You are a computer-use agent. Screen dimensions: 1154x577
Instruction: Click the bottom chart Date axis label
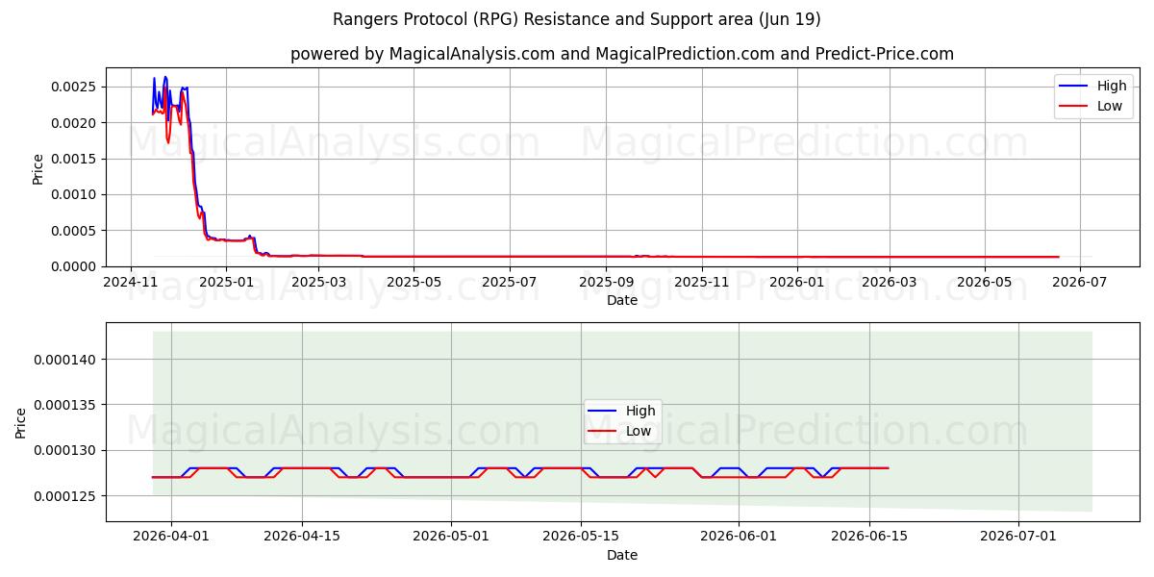coord(622,555)
